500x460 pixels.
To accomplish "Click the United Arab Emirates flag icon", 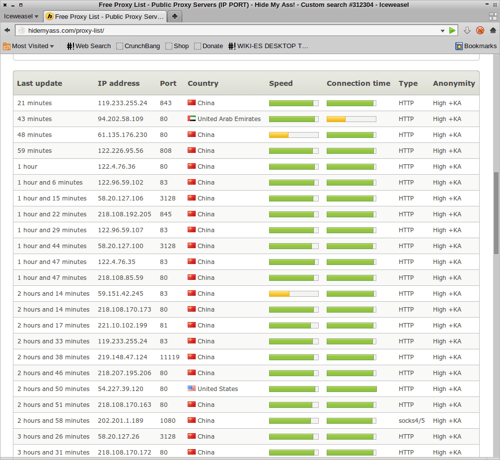I will (x=192, y=119).
